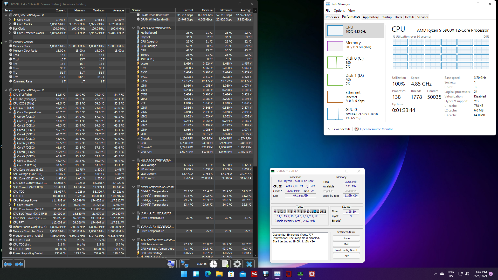Click HWiNFO network computers icon
The image size is (498, 280).
point(184,264)
